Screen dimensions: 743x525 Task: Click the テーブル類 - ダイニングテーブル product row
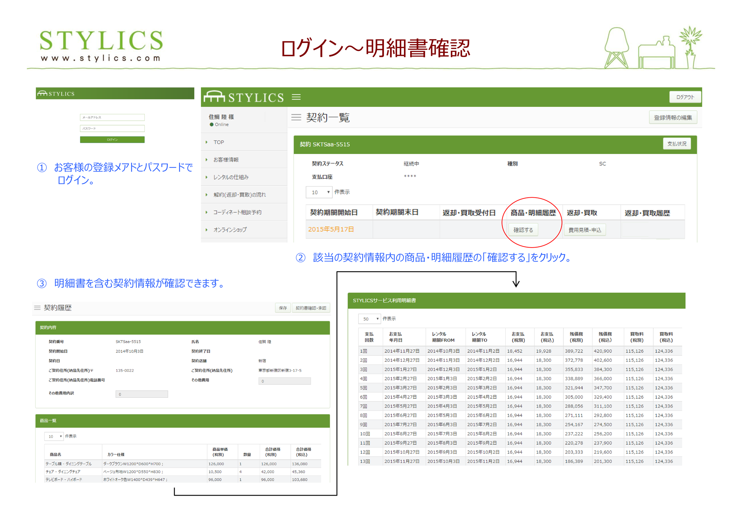coord(183,464)
